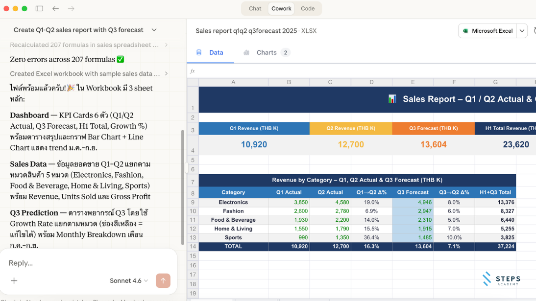The height and width of the screenshot is (301, 536).
Task: Click the back navigation arrow
Action: tap(55, 9)
